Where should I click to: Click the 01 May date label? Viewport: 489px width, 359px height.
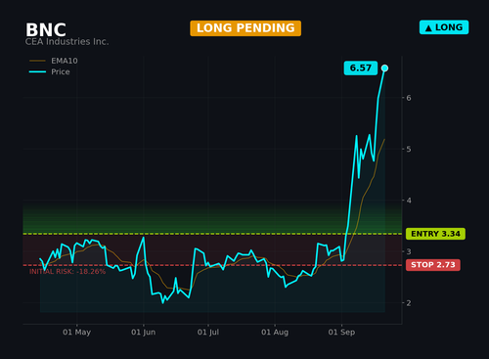click(76, 333)
